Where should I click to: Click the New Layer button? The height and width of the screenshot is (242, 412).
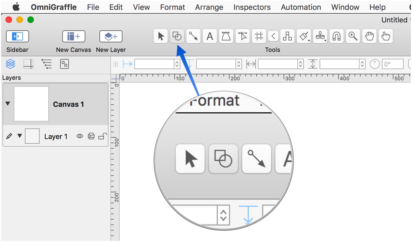[x=111, y=36]
